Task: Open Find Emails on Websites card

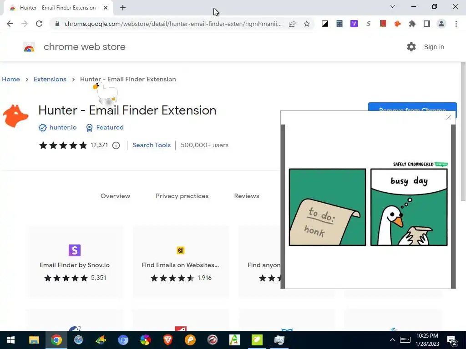Action: coord(181,262)
